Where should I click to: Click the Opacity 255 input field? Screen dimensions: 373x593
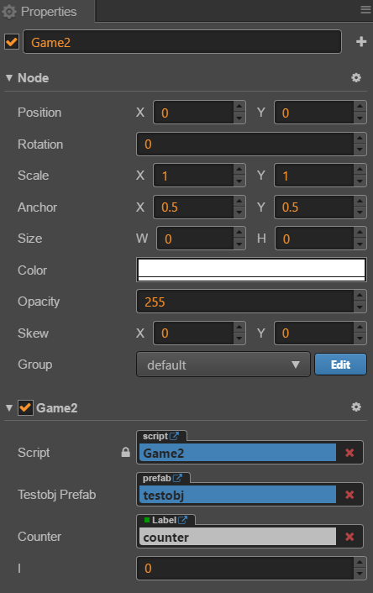click(x=245, y=302)
